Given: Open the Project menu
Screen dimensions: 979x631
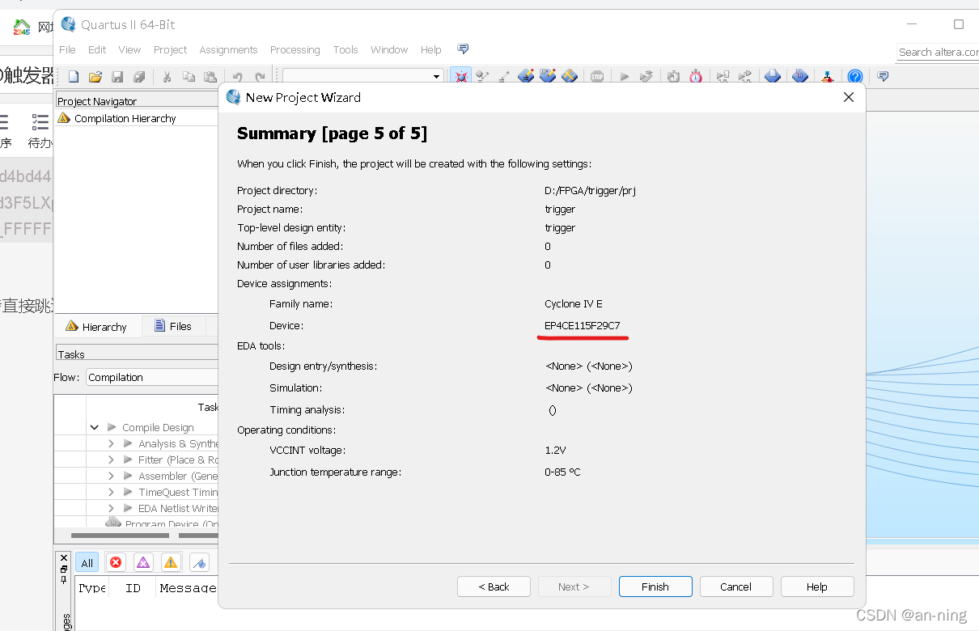Looking at the screenshot, I should coord(170,49).
